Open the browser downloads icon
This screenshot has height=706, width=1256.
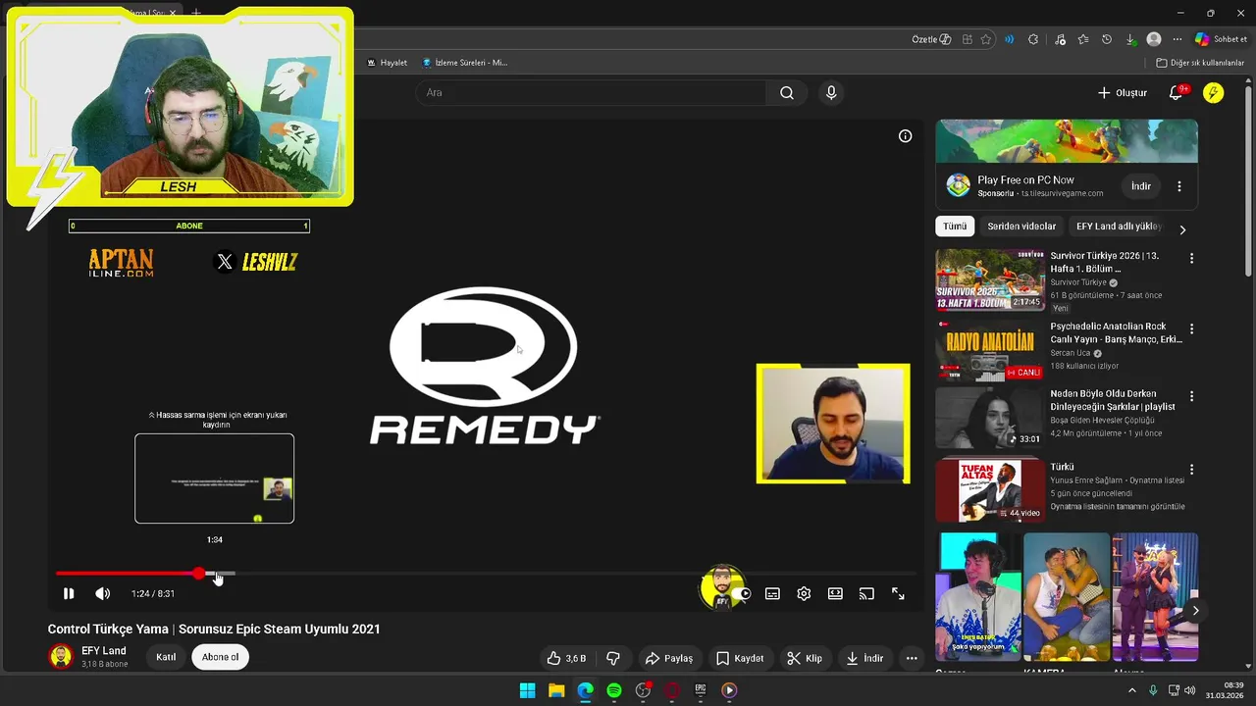point(1130,39)
